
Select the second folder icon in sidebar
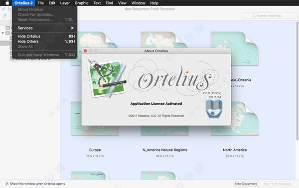tap(8, 33)
